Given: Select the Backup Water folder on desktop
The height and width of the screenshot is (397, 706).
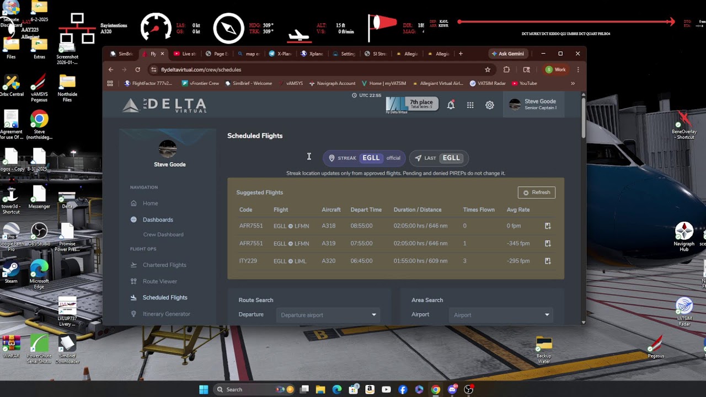Looking at the screenshot, I should 544,350.
